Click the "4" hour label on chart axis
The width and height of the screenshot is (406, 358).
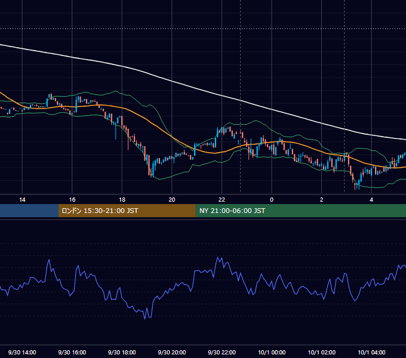click(371, 200)
